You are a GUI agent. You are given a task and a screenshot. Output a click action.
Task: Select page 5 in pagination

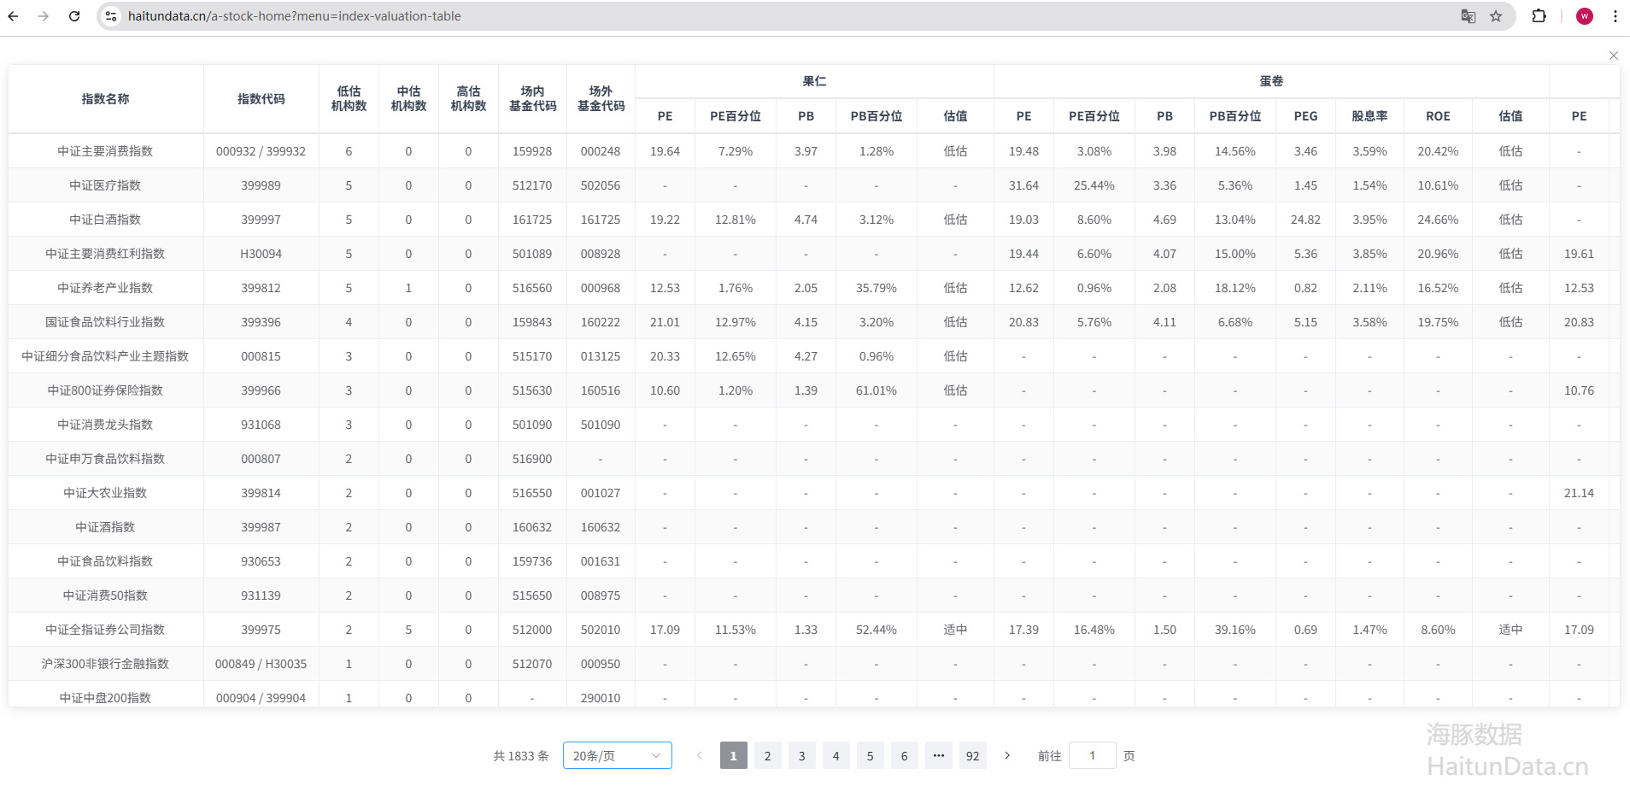click(870, 755)
